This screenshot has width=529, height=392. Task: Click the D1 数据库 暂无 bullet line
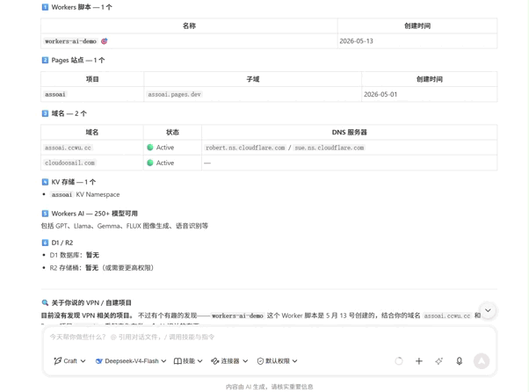(x=74, y=255)
